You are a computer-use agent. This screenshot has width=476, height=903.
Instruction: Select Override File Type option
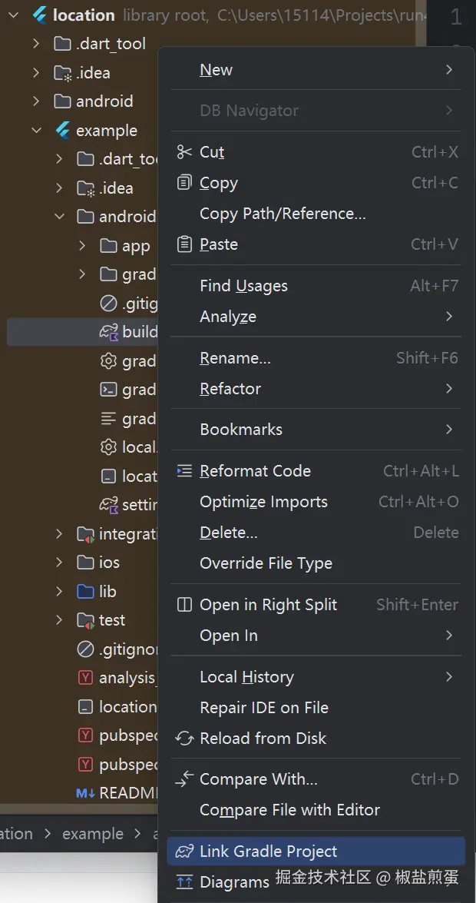(266, 563)
